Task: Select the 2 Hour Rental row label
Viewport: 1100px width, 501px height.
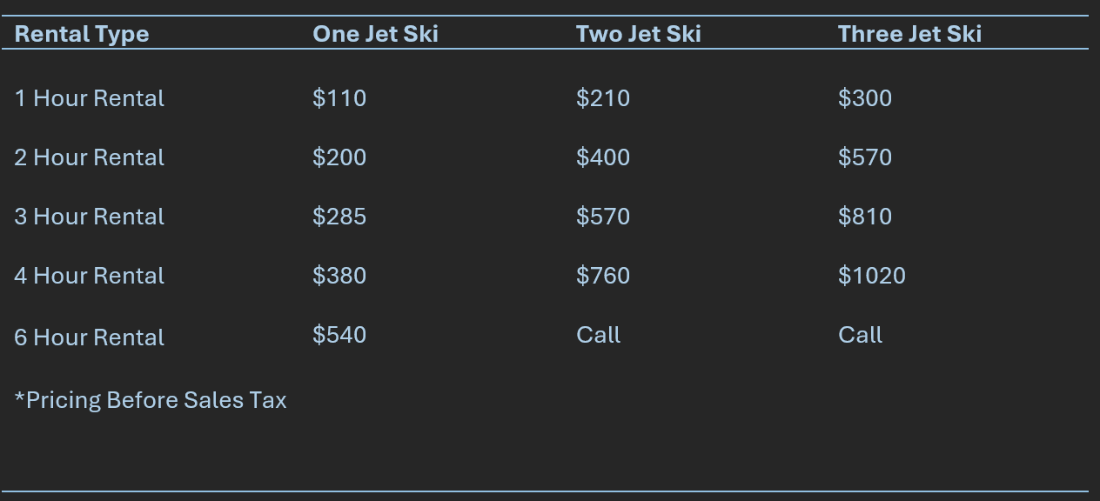Action: tap(90, 157)
